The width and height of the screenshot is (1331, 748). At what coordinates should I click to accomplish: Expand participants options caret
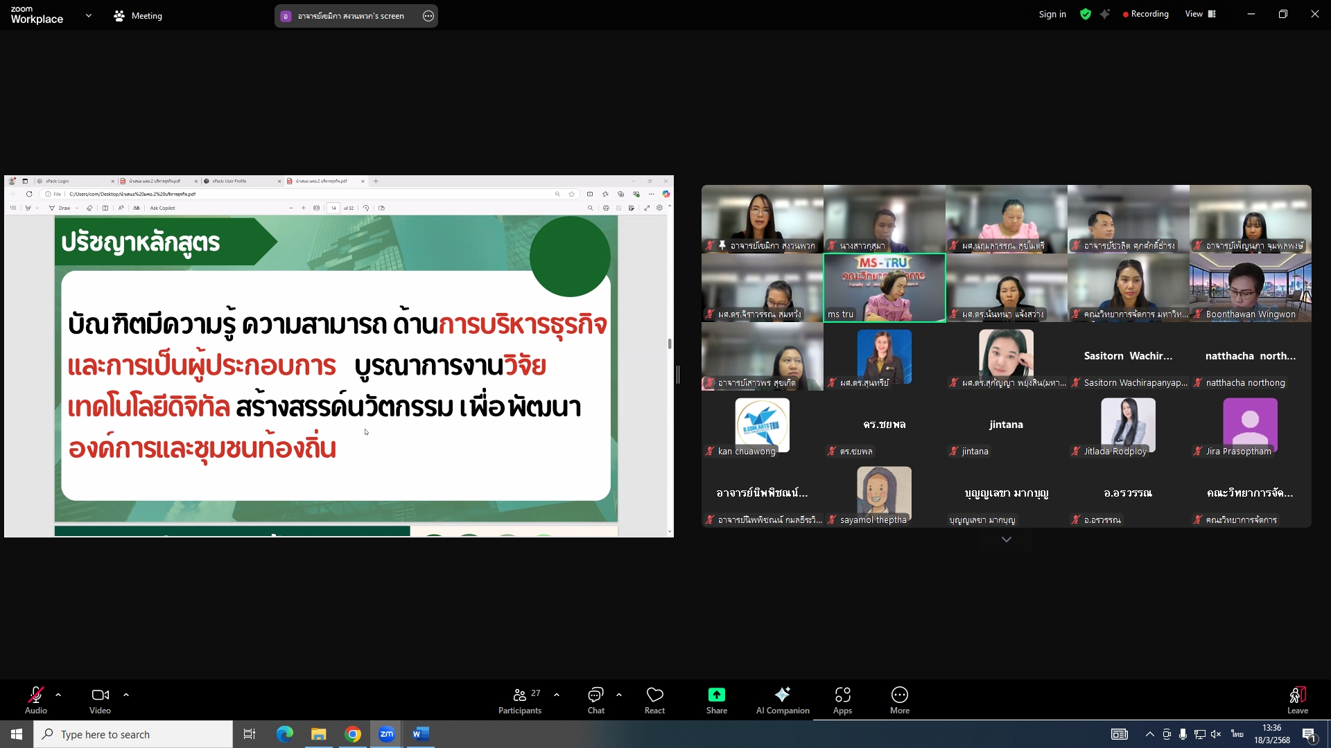click(557, 694)
